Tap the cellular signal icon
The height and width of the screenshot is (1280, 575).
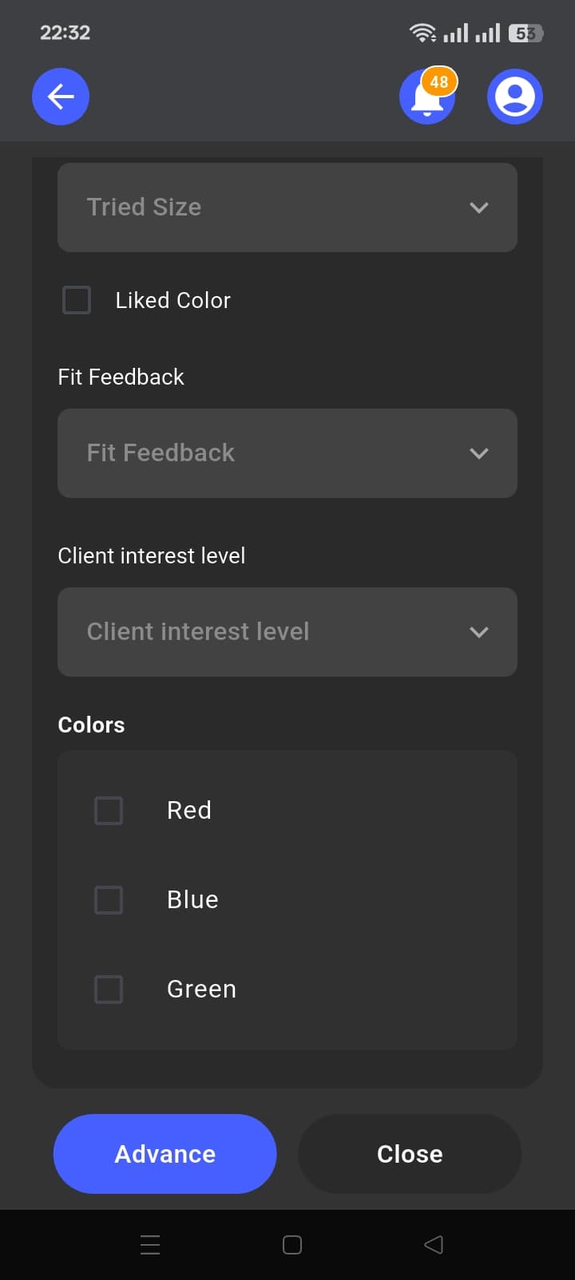point(458,32)
